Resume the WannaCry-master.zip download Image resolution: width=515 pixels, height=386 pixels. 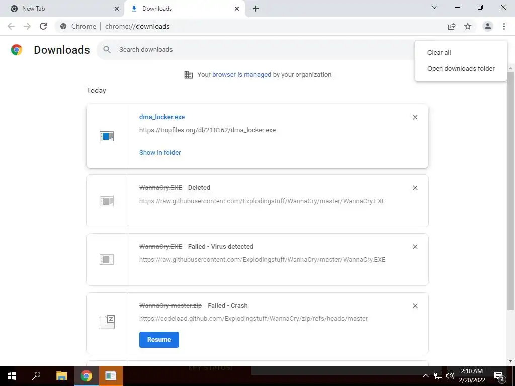pyautogui.click(x=159, y=340)
